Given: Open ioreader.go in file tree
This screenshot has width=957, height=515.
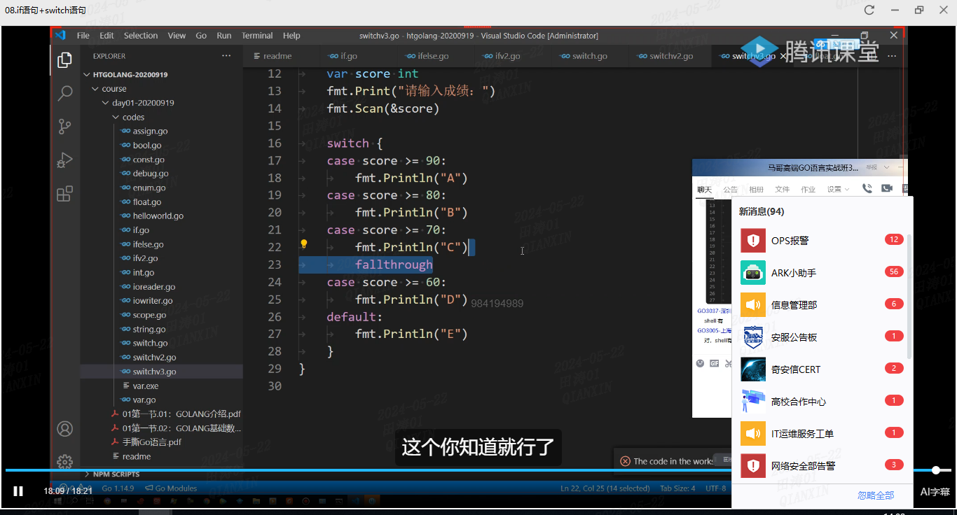Looking at the screenshot, I should pyautogui.click(x=153, y=286).
